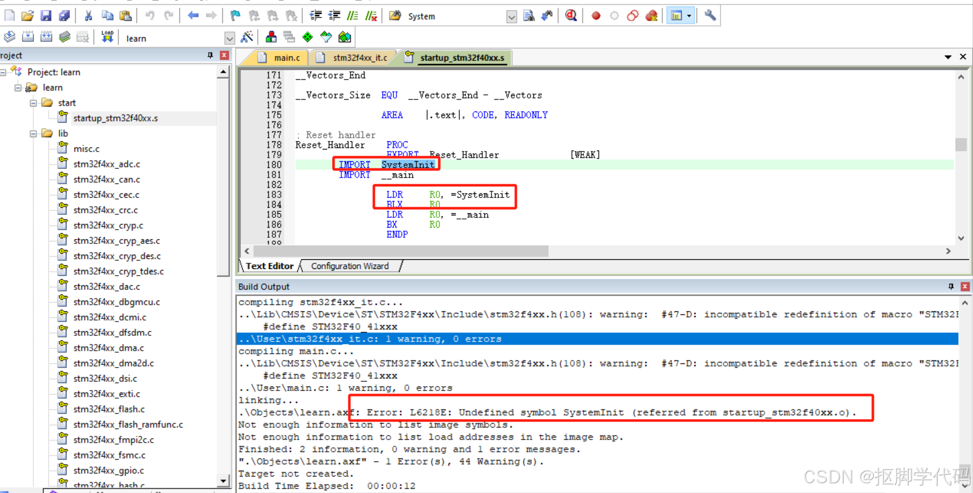Open the editor tab list arrow

point(948,57)
